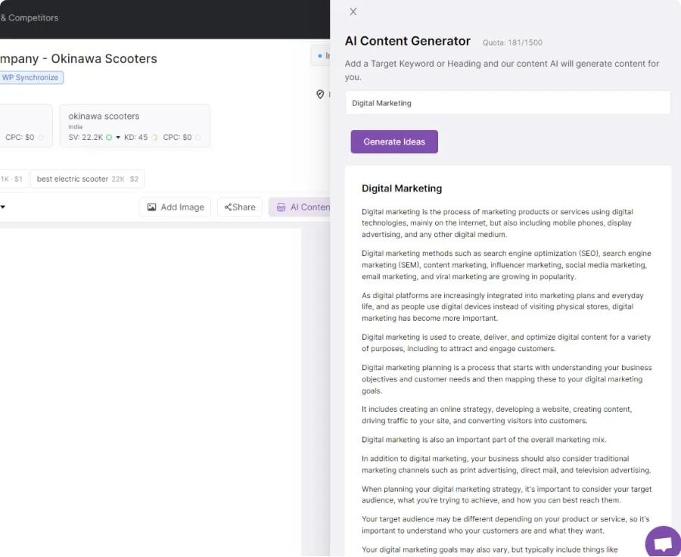Open the chat support bubble

(663, 543)
